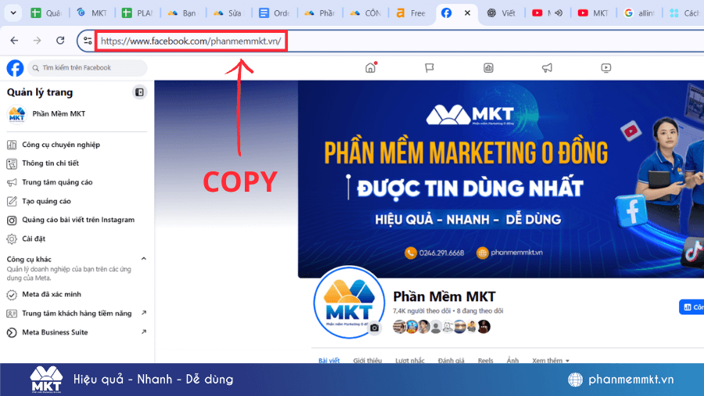Select the 'Đánh giá' page tab
This screenshot has width=704, height=396.
pyautogui.click(x=451, y=360)
